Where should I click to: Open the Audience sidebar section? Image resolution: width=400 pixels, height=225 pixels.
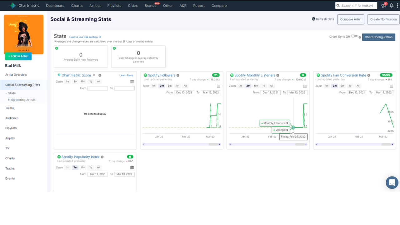(12, 118)
